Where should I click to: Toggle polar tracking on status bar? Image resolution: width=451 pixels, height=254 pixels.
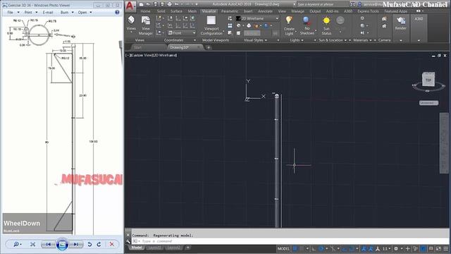point(321,248)
